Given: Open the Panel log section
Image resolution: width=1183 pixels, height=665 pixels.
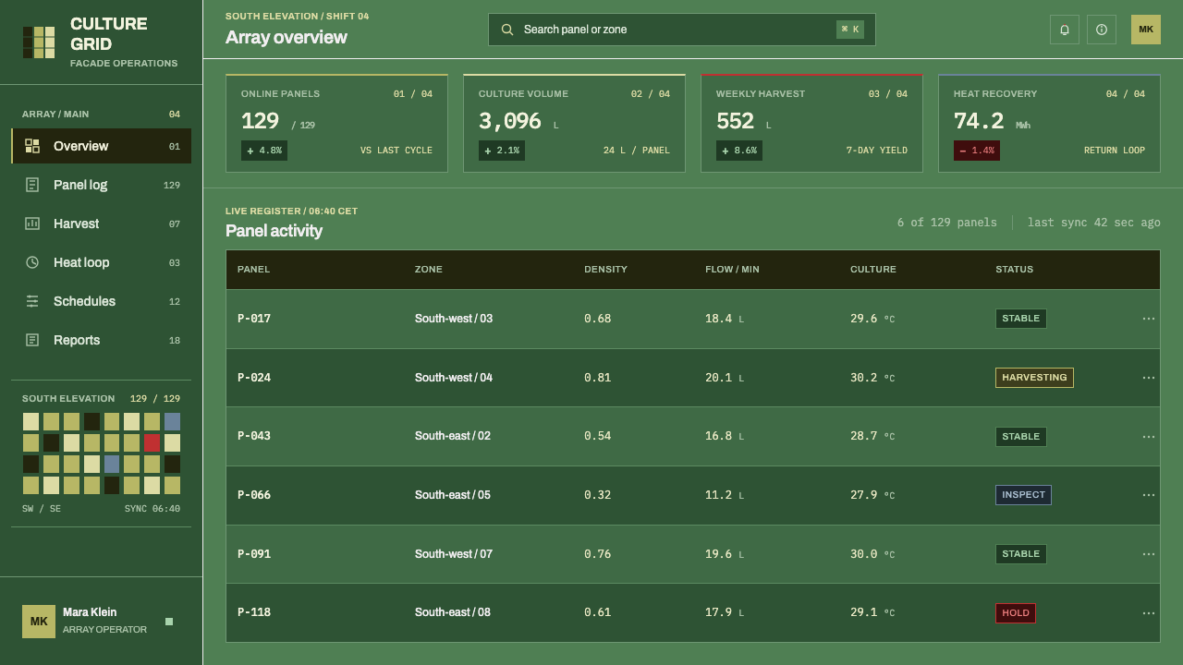Looking at the screenshot, I should pyautogui.click(x=102, y=185).
